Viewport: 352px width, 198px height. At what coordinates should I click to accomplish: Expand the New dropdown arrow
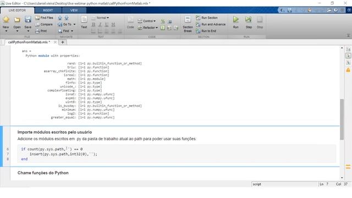[6, 31]
